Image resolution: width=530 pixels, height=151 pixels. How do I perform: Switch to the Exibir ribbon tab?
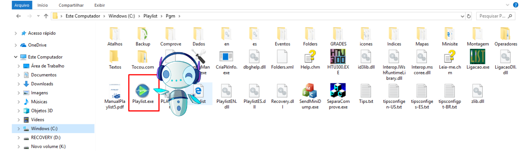[100, 5]
